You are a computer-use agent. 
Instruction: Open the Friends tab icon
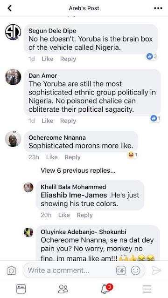(x=63, y=289)
